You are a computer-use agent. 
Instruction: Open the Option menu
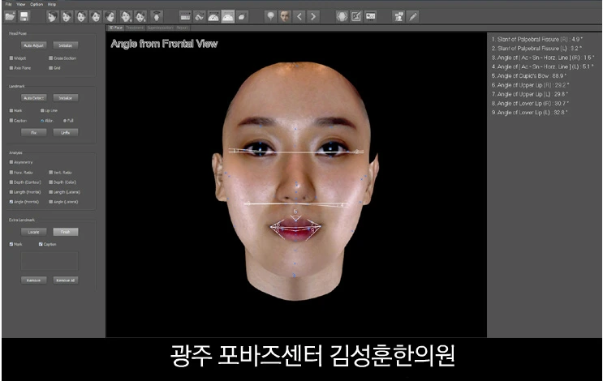tap(35, 4)
